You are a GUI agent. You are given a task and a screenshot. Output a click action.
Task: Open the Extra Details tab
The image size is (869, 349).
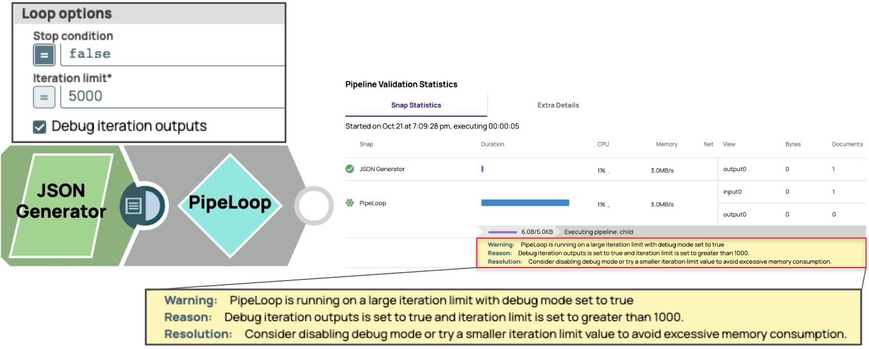[x=558, y=105]
